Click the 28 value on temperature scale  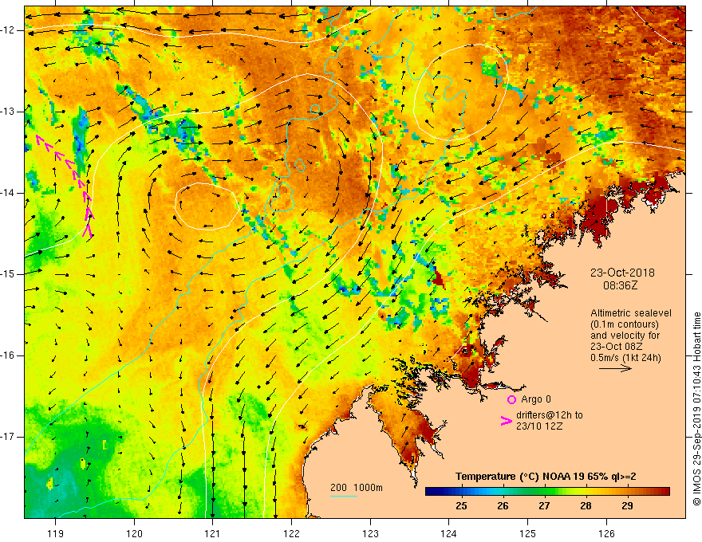(586, 506)
